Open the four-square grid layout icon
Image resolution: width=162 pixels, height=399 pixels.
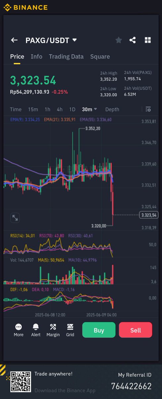[148, 40]
